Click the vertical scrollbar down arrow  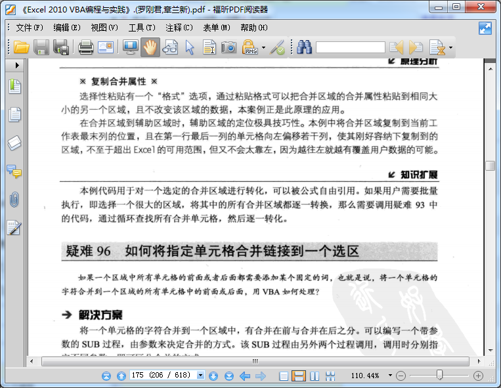click(490, 351)
